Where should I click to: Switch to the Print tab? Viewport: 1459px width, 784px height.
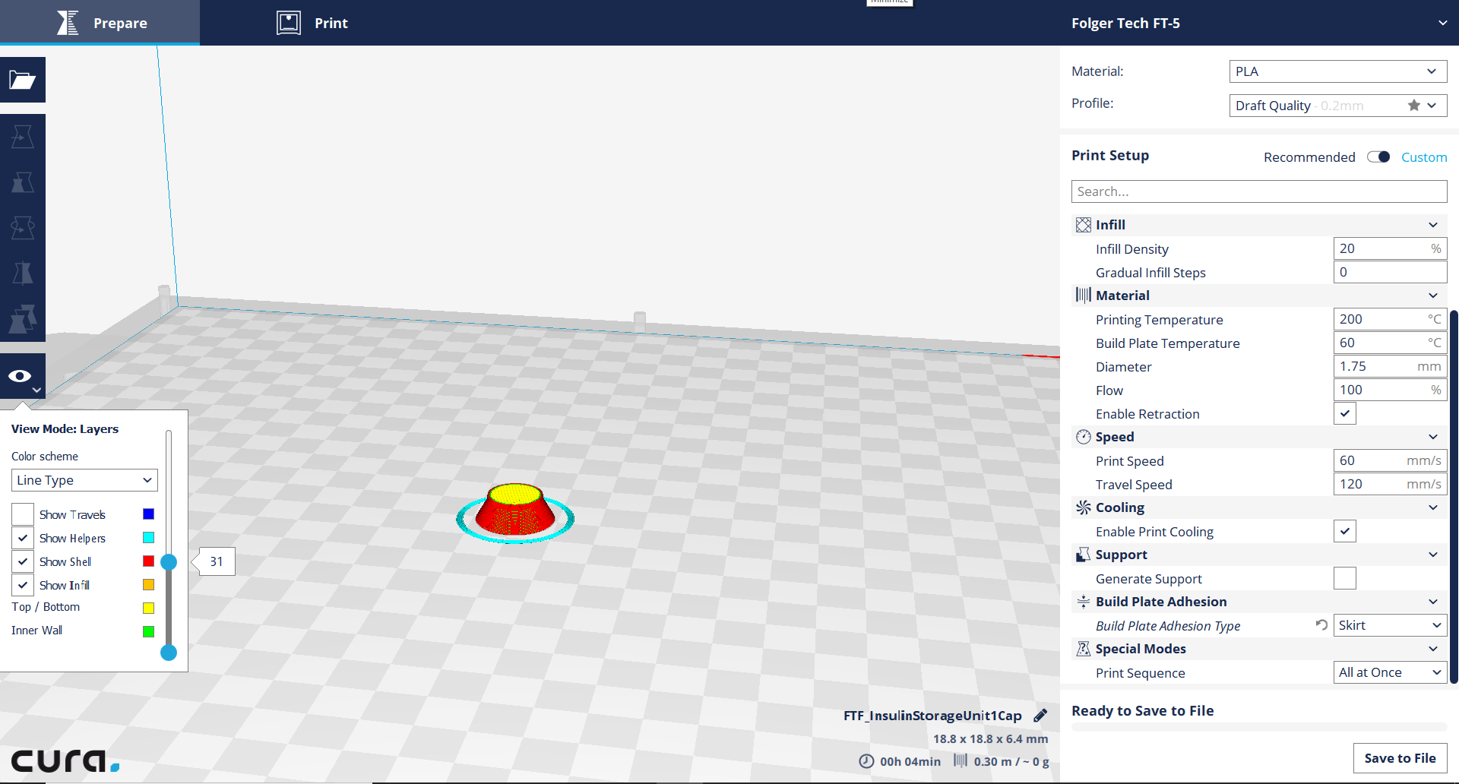[x=312, y=23]
